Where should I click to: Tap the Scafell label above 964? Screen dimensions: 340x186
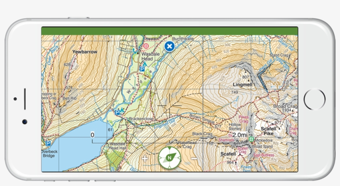click(x=228, y=154)
